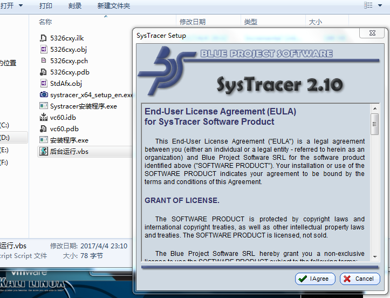
Task: Select file name 后台运行.vbs
Action: pyautogui.click(x=69, y=151)
